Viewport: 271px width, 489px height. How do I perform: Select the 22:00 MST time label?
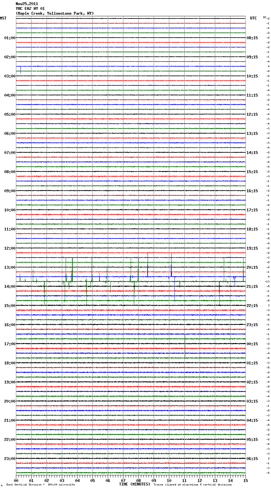(10, 440)
